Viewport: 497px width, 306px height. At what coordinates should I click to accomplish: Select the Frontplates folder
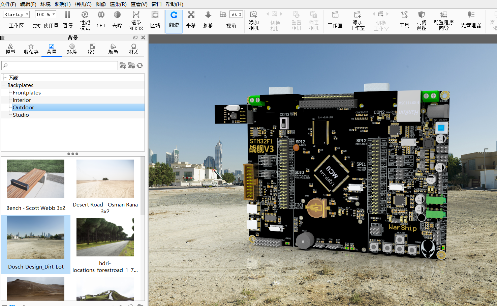point(27,92)
